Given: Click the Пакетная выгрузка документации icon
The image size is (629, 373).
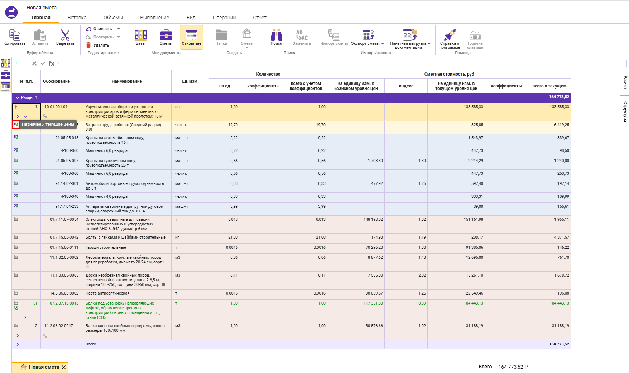Looking at the screenshot, I should click(410, 35).
